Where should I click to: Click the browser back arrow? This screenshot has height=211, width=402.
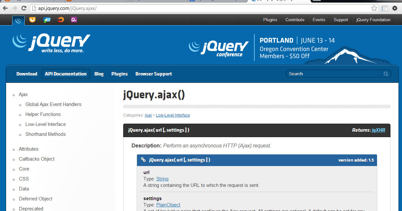pos(5,8)
